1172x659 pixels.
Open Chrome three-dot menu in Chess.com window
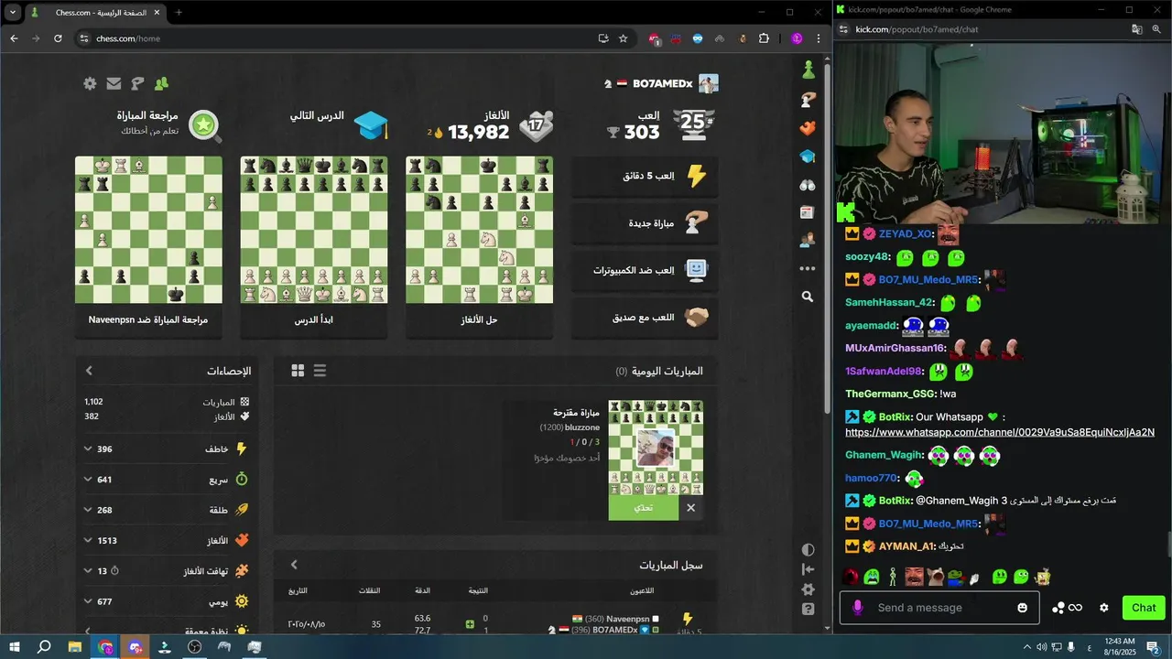(x=819, y=38)
